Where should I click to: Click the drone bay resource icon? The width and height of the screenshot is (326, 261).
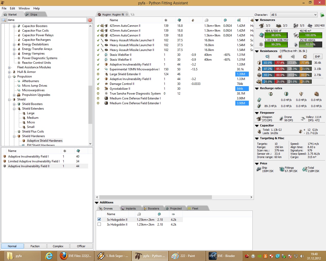[x=296, y=35]
